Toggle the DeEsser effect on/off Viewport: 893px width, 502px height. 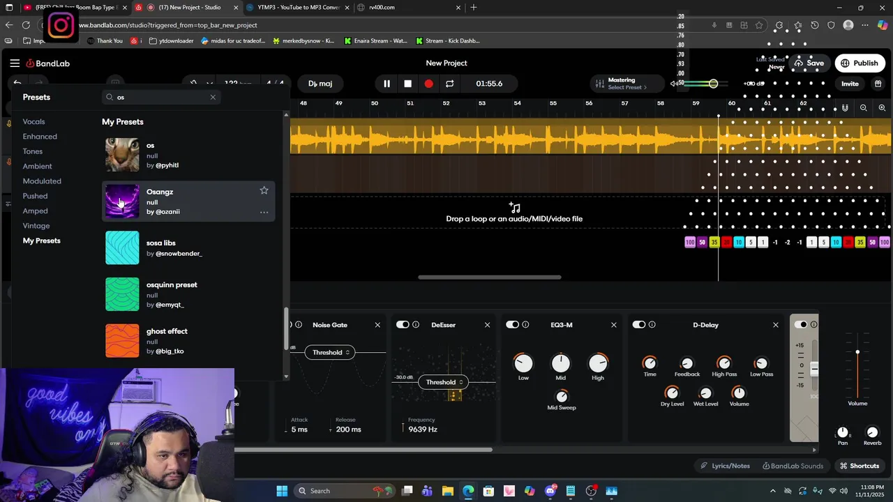403,325
